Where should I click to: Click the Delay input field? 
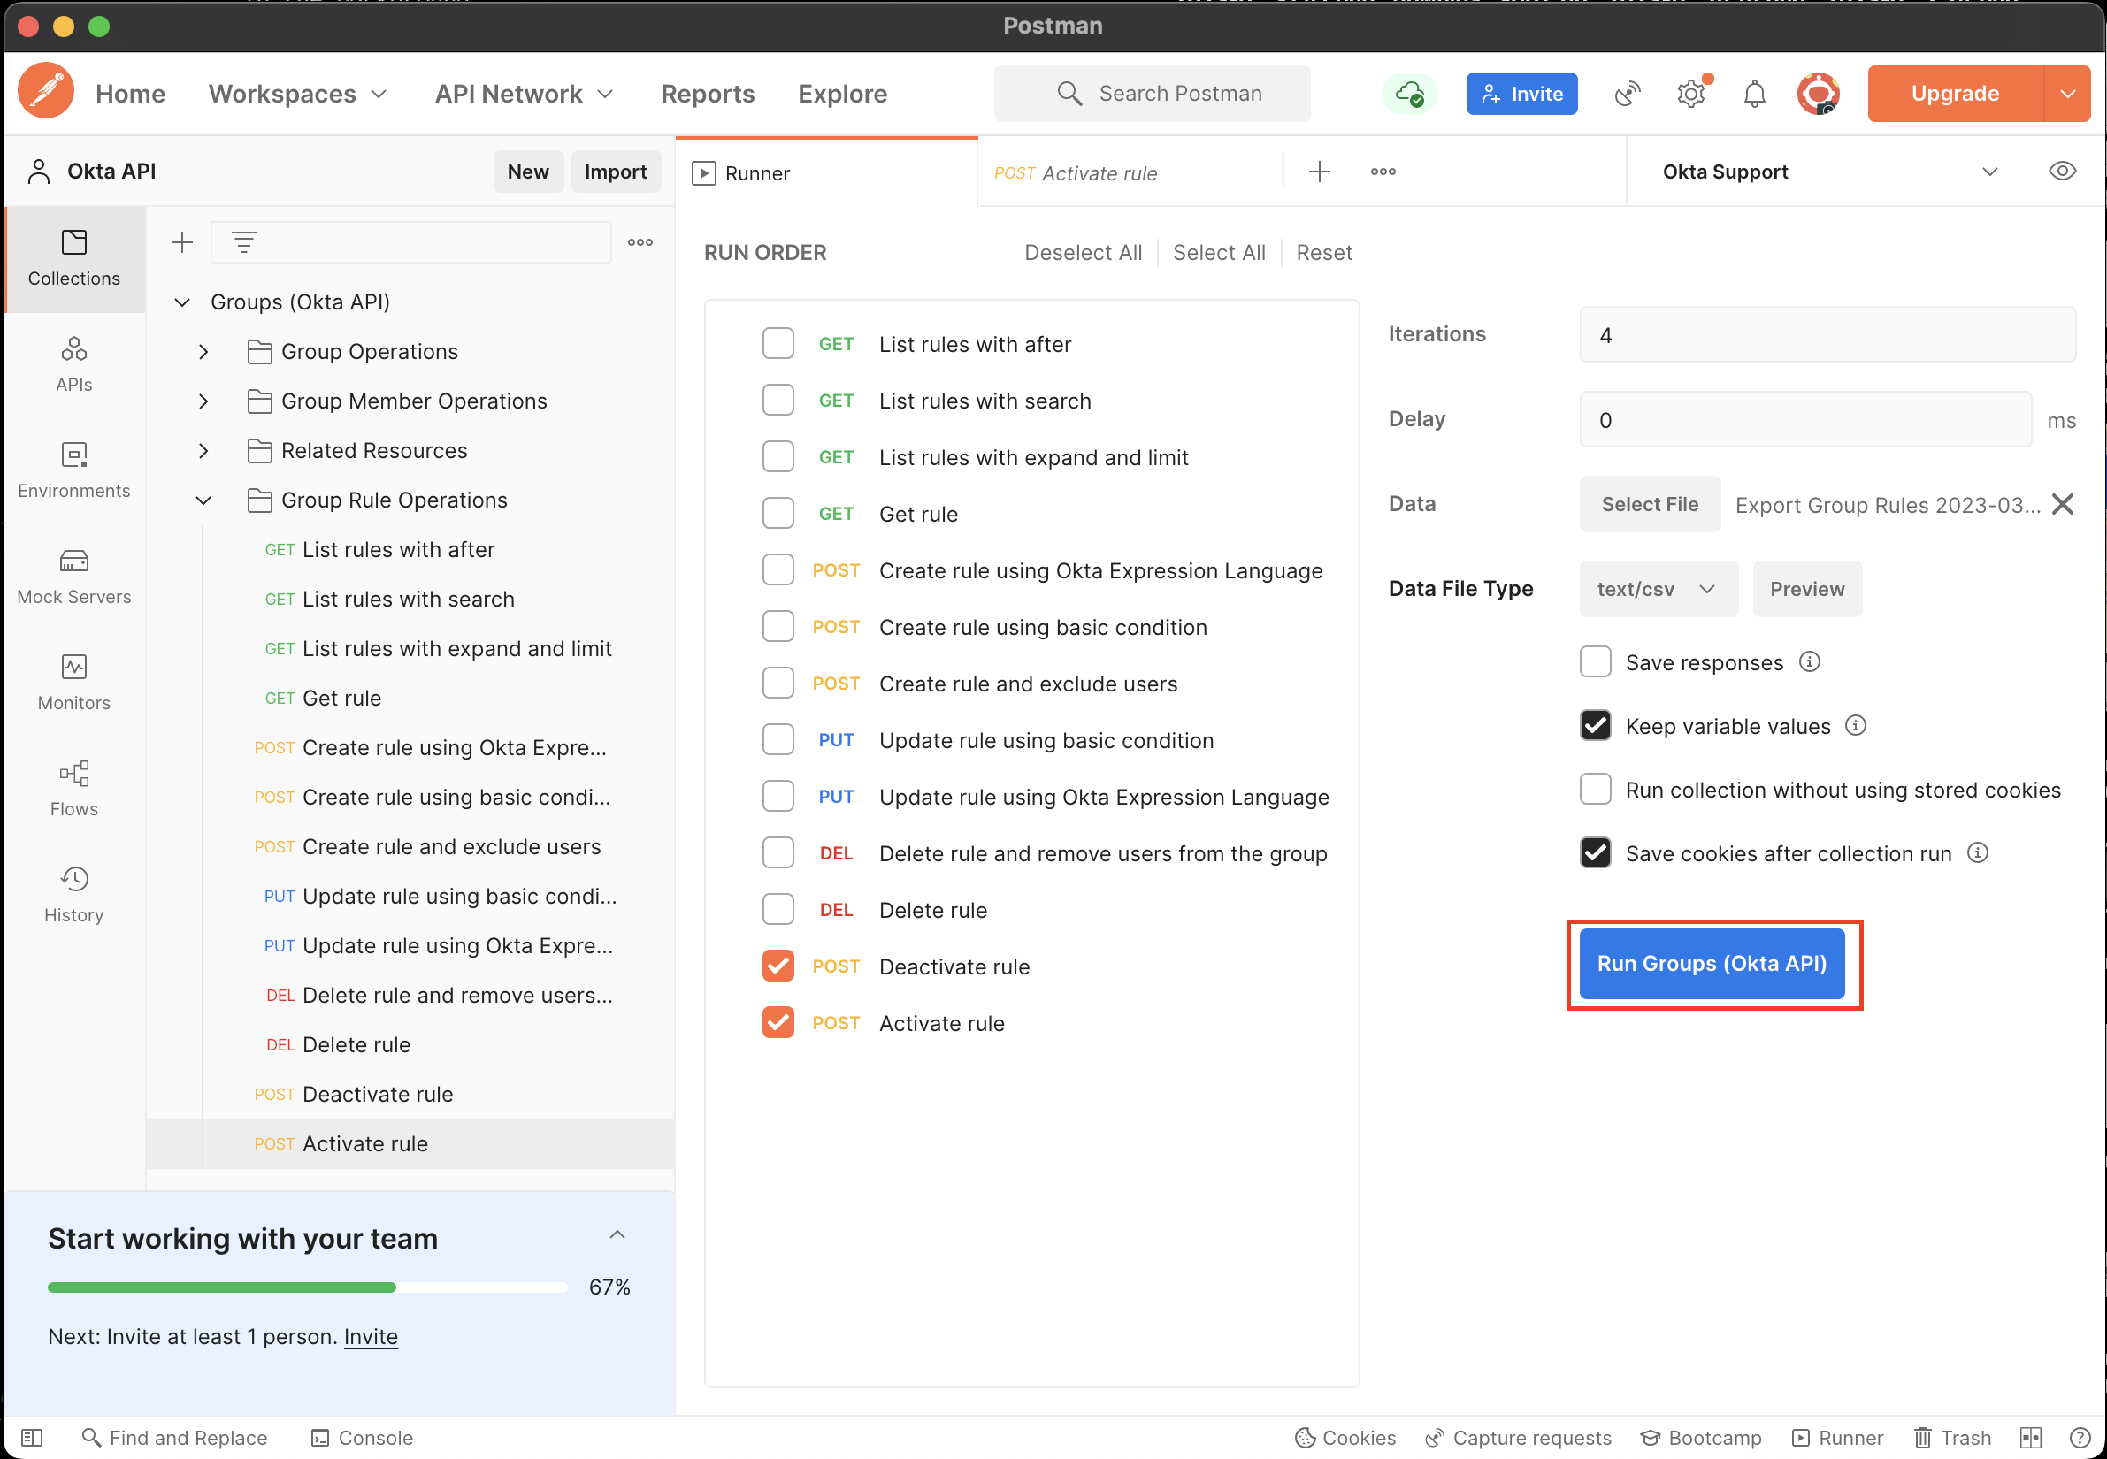click(1805, 420)
